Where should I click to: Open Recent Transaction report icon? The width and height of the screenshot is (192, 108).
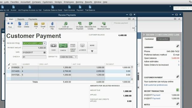tap(178, 90)
